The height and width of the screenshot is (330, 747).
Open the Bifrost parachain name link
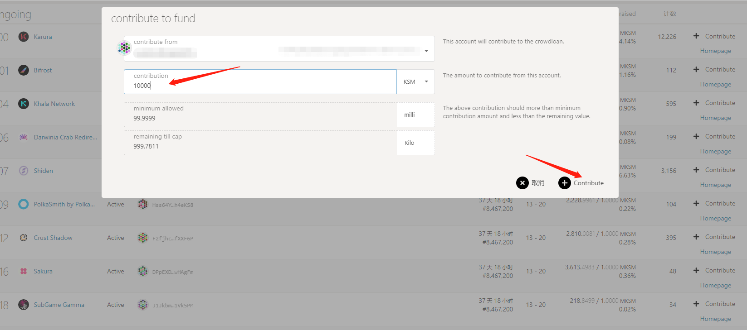click(x=43, y=70)
